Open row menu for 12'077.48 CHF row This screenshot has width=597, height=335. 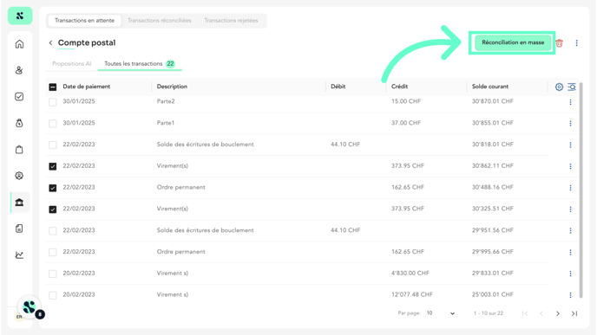pyautogui.click(x=570, y=295)
